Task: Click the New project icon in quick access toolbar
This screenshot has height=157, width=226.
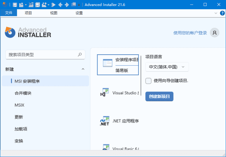Action: [15, 5]
